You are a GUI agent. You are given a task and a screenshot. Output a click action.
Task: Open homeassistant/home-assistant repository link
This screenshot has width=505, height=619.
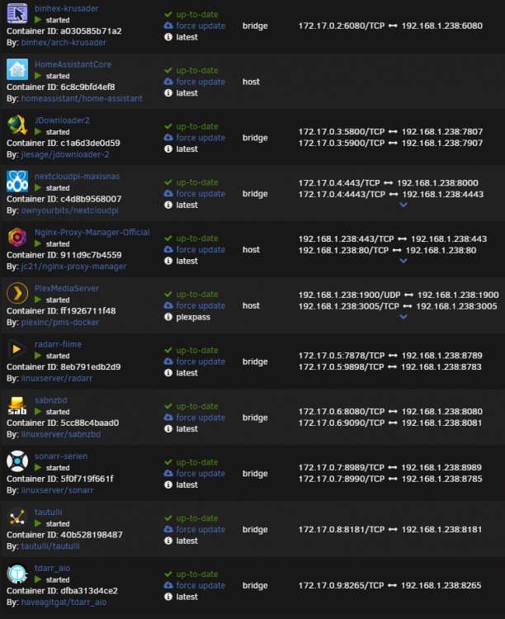click(82, 99)
